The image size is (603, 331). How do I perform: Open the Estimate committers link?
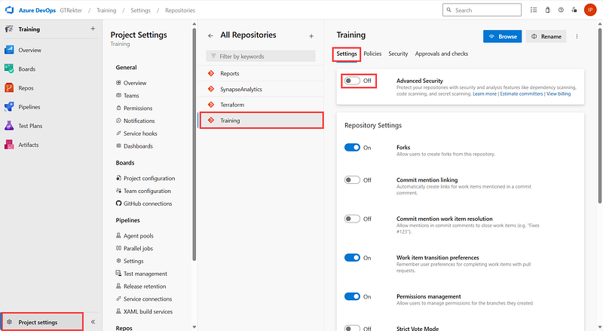pos(522,94)
